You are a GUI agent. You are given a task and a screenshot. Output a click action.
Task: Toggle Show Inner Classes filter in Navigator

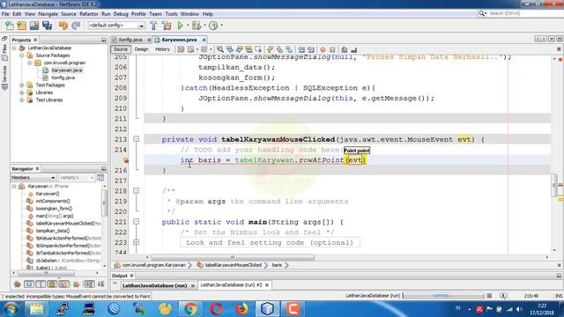click(x=64, y=284)
